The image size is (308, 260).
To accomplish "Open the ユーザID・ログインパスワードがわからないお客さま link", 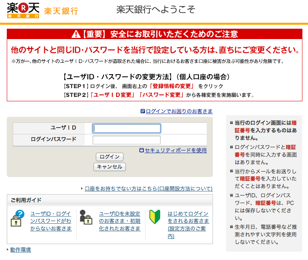I will coord(51,221).
